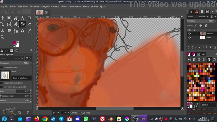Select the Eraser tool

click(x=29, y=24)
